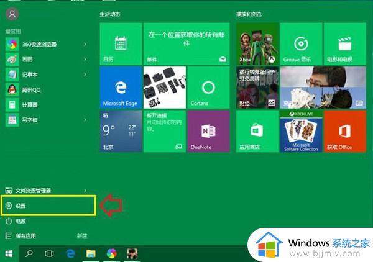The image size is (373, 262).
Task: Open the 断开连接 phone companion tile
Action: 165,131
